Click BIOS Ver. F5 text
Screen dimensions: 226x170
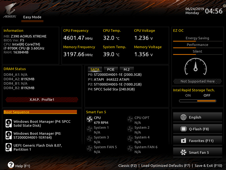point(14,40)
